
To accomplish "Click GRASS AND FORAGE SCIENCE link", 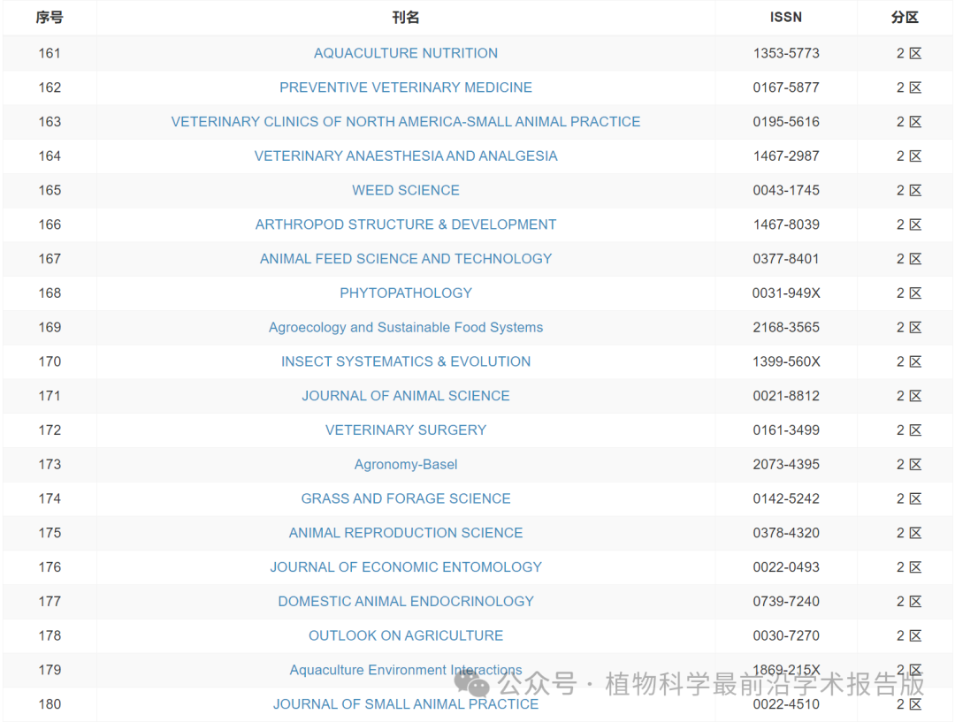I will (x=406, y=498).
